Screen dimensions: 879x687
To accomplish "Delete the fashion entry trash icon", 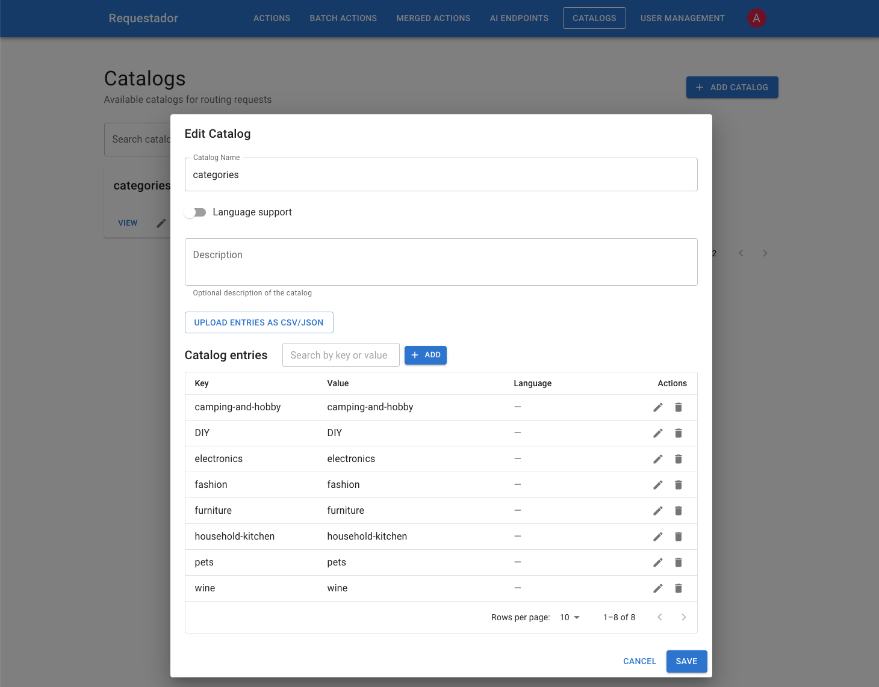I will click(679, 485).
